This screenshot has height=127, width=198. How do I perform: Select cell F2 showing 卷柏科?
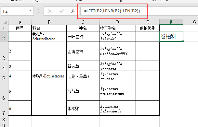tap(171, 36)
